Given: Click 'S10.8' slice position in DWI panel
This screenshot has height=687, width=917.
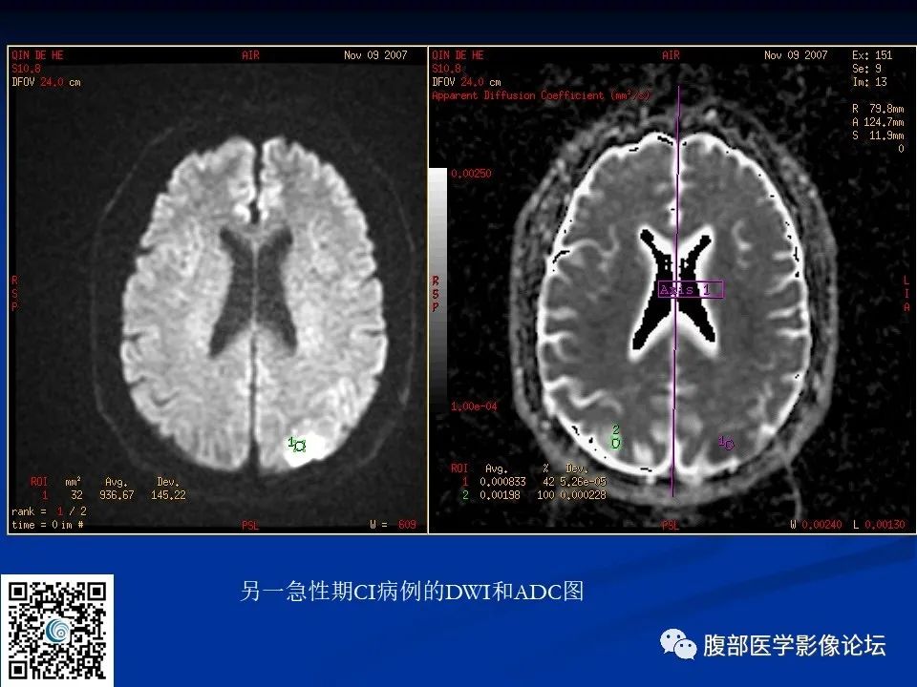Looking at the screenshot, I should click(27, 69).
